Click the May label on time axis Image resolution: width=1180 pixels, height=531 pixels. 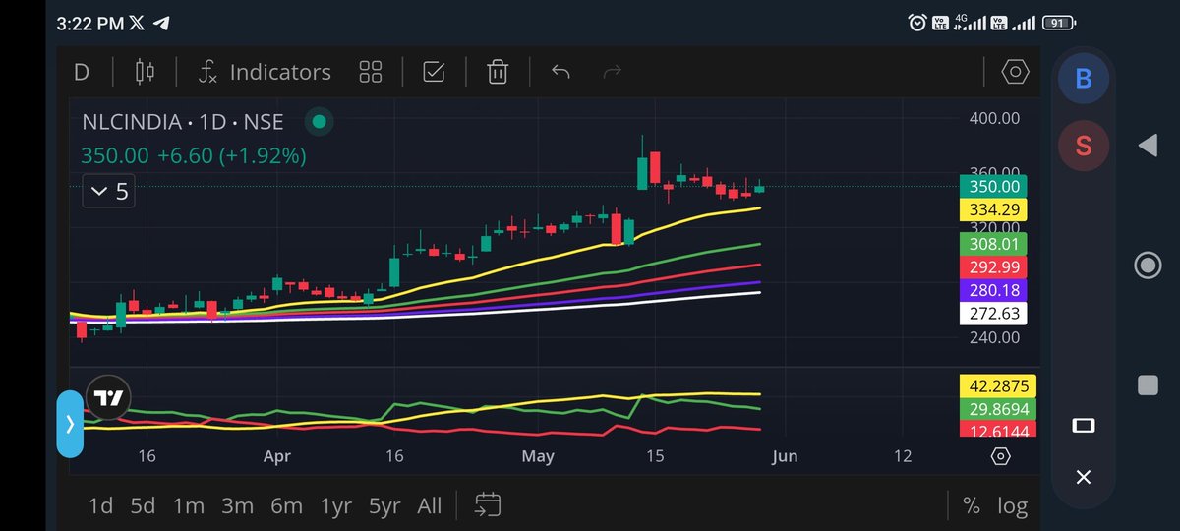[539, 456]
